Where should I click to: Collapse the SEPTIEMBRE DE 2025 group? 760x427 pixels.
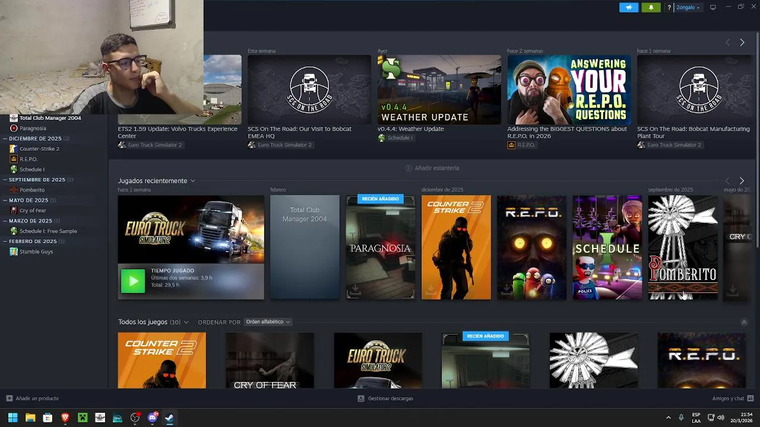coord(5,180)
